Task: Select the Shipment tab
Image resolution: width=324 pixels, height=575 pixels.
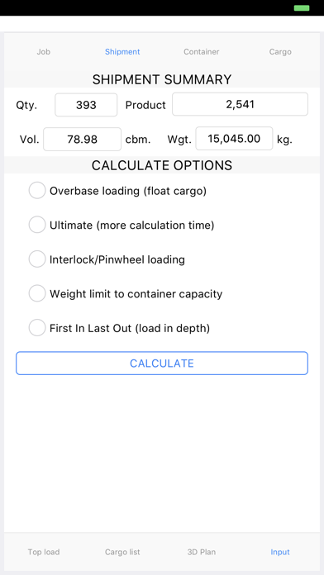Action: click(122, 52)
